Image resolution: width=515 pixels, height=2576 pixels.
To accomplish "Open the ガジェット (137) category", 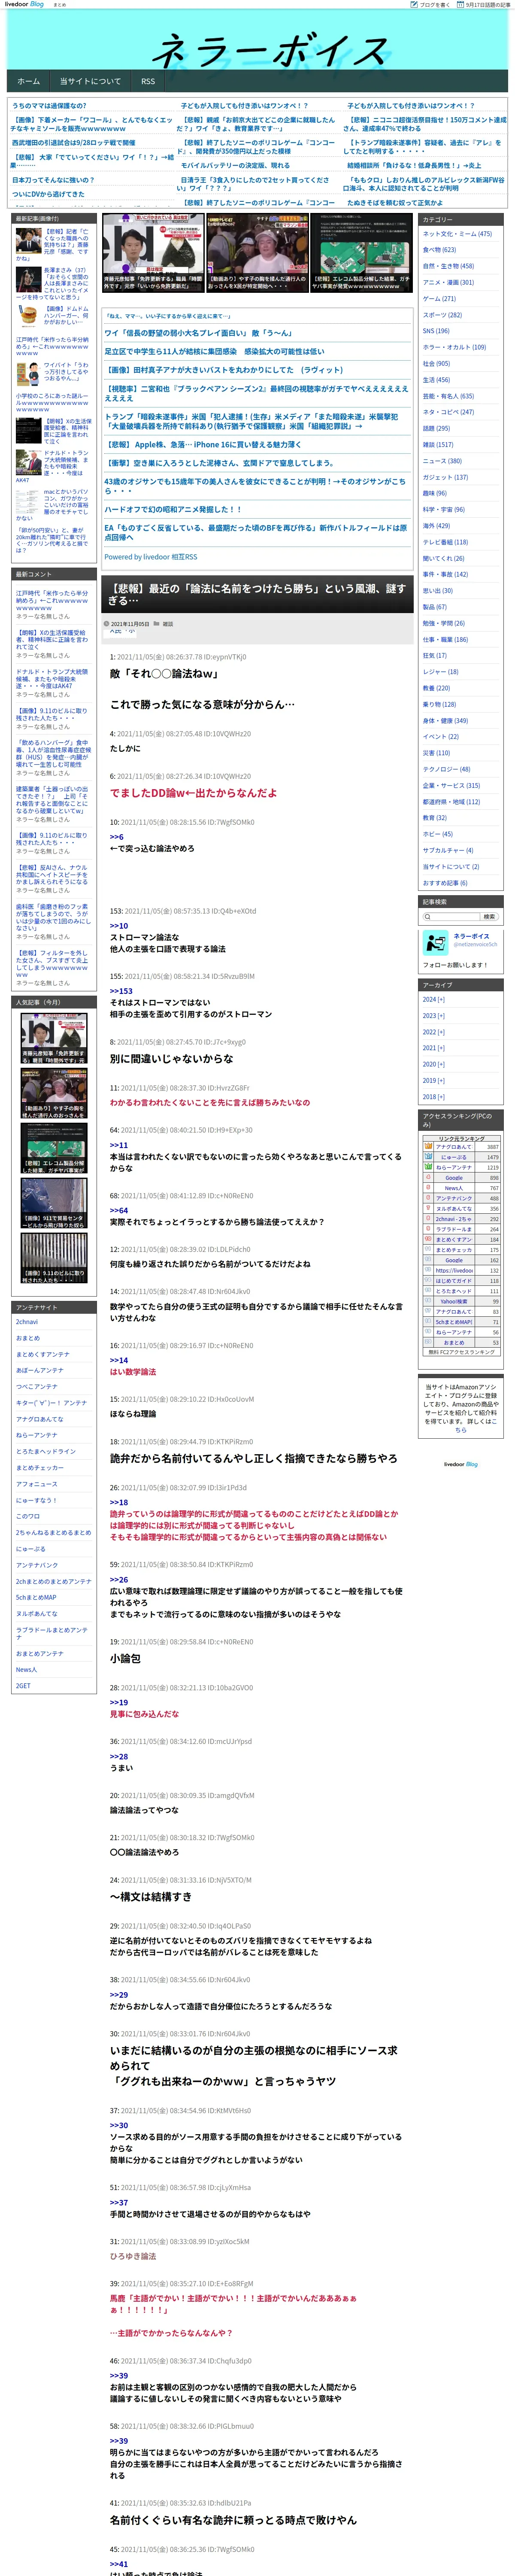I will pos(445,477).
